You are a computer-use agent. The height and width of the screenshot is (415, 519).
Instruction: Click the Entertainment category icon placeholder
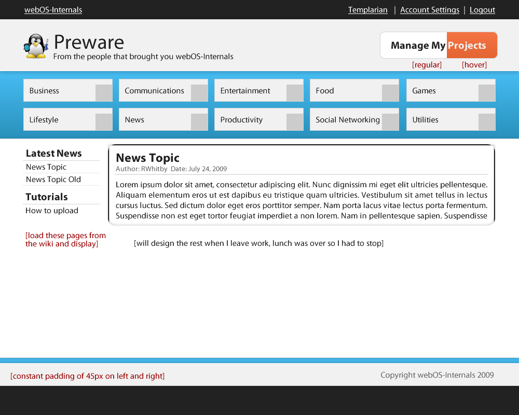[x=295, y=93]
